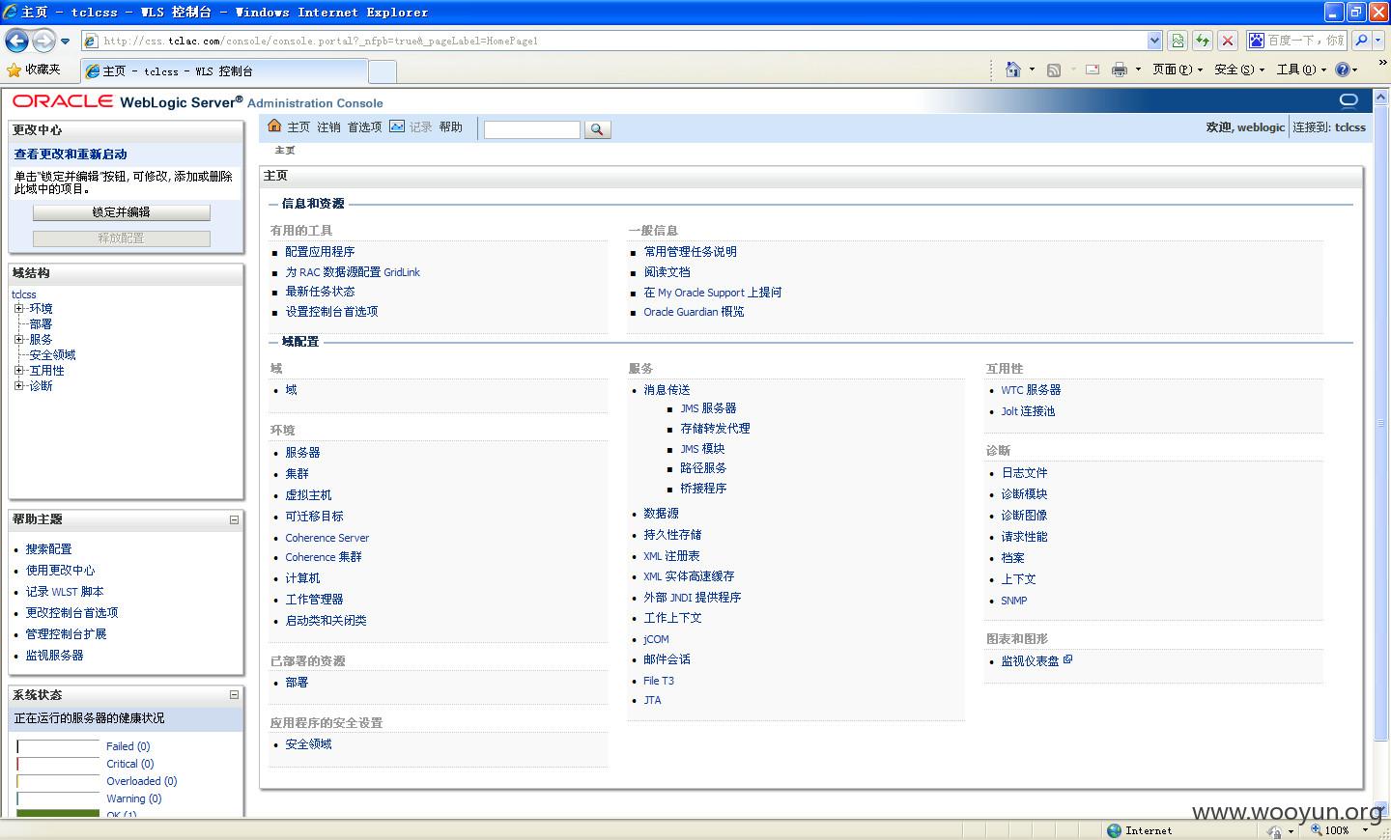Click the RSS feeds icon
The image size is (1391, 840).
coord(1054,70)
